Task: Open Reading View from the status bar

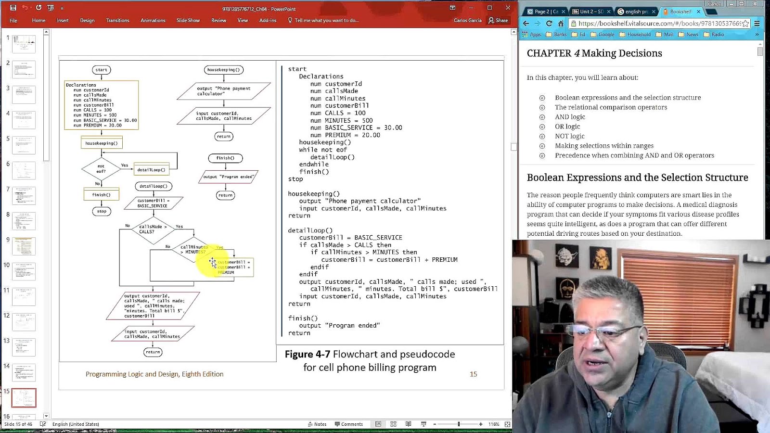Action: [409, 424]
